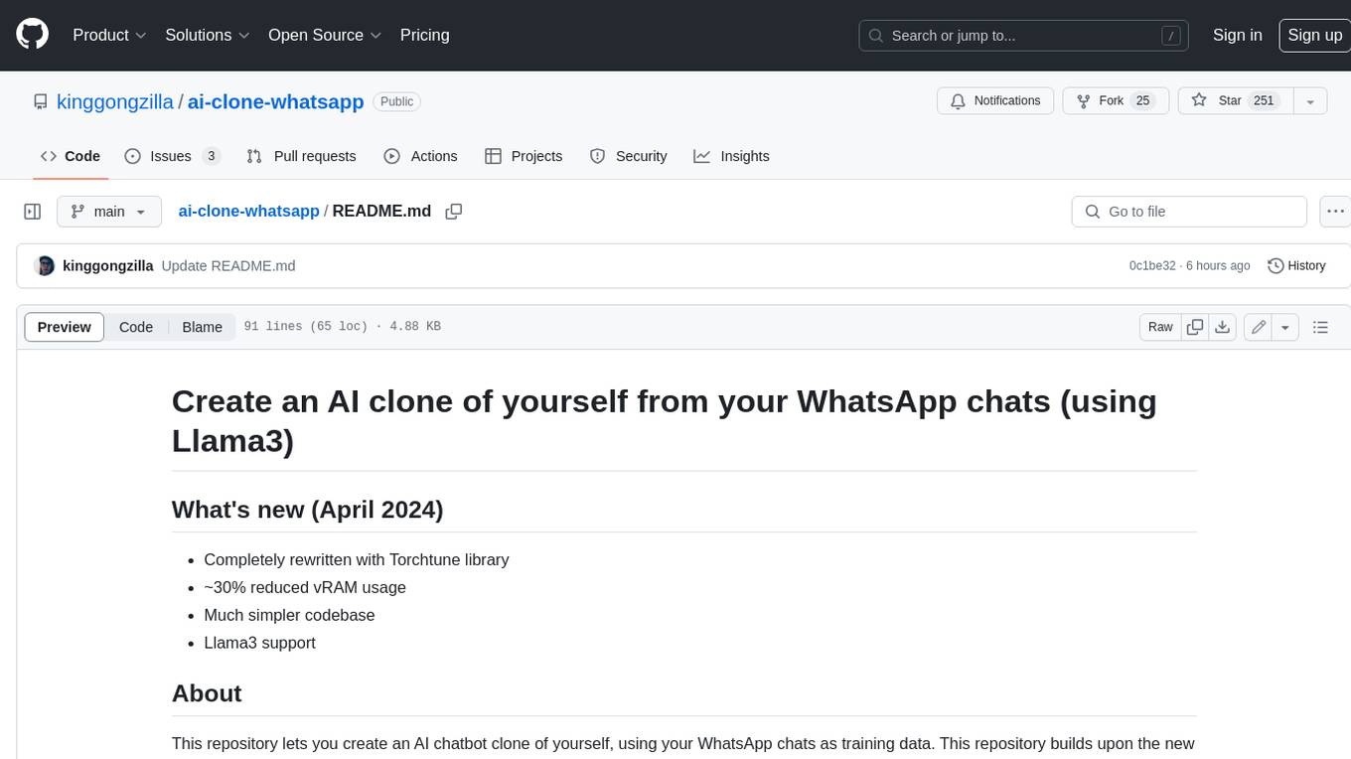This screenshot has height=759, width=1351.
Task: Click the Public repository badge
Action: tap(396, 101)
